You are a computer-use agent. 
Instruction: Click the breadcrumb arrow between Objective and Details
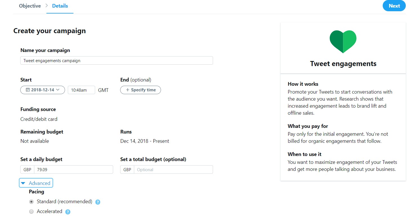(46, 6)
